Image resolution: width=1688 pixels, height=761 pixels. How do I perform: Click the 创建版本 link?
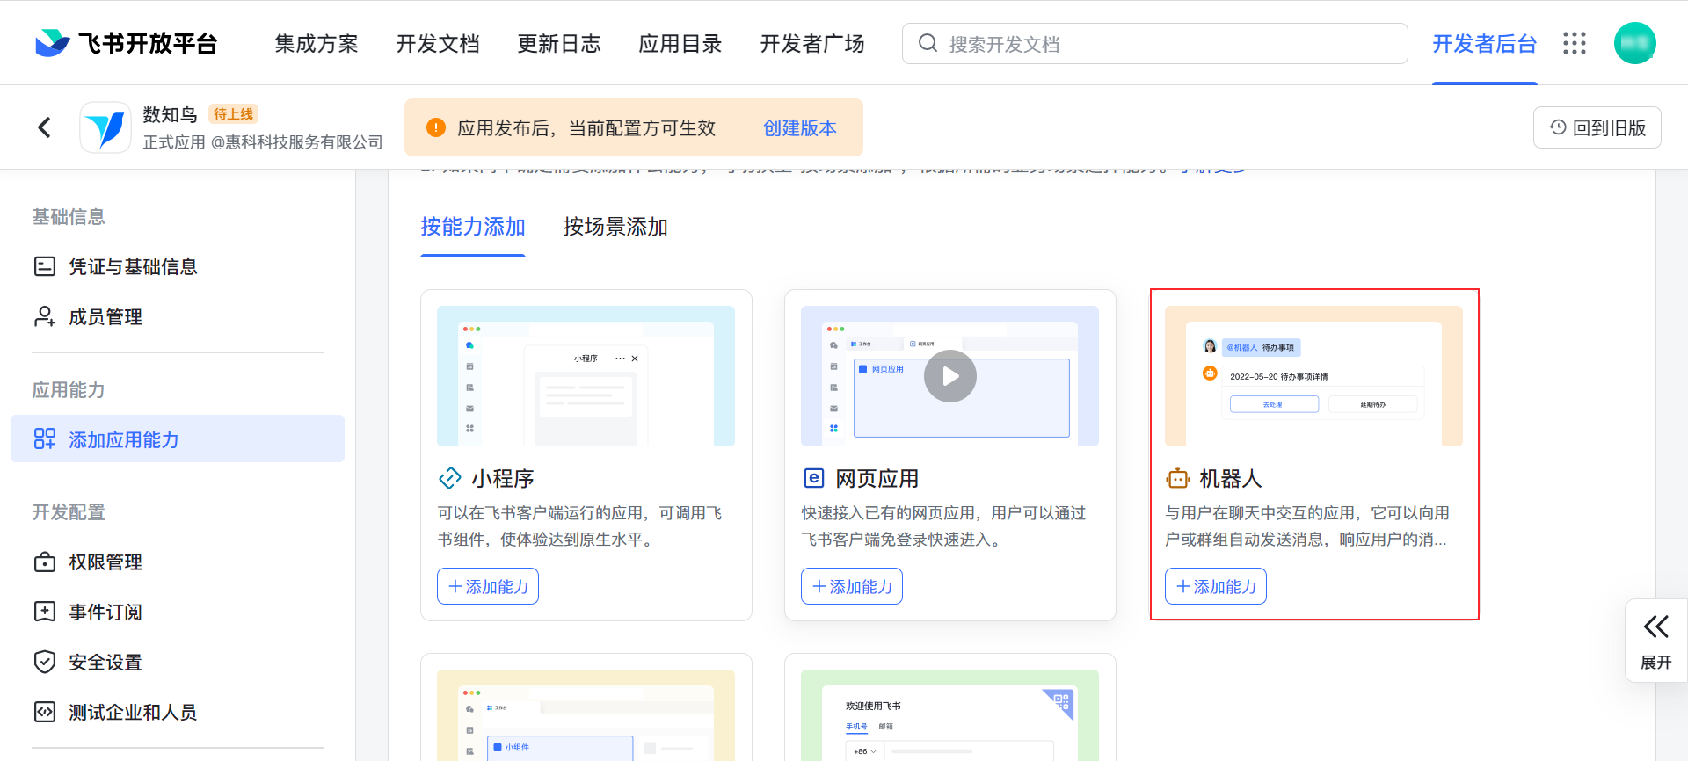click(800, 128)
